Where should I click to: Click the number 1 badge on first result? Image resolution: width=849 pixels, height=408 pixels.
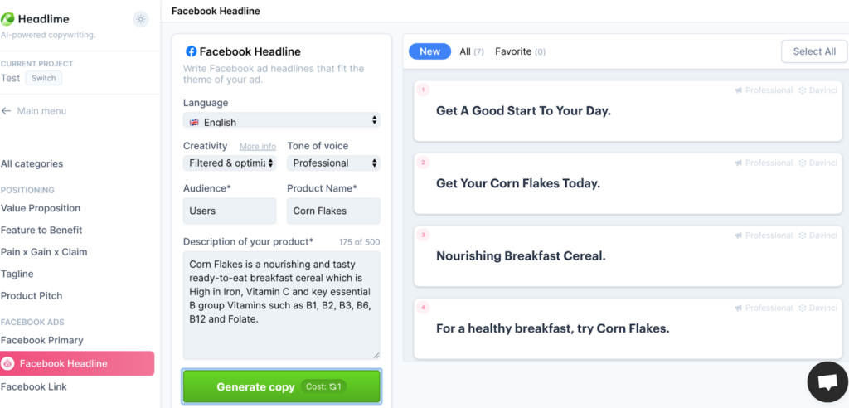(x=423, y=90)
